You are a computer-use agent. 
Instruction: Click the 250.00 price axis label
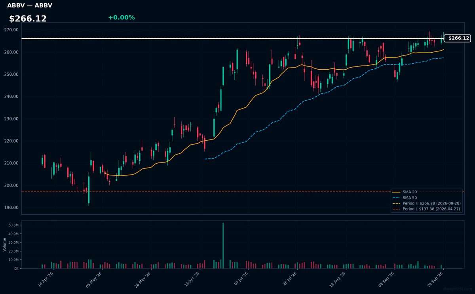[11, 74]
